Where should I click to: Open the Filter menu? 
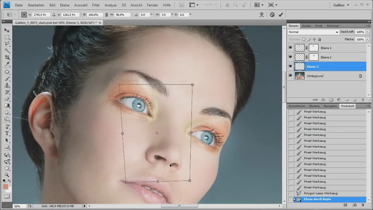(96, 5)
